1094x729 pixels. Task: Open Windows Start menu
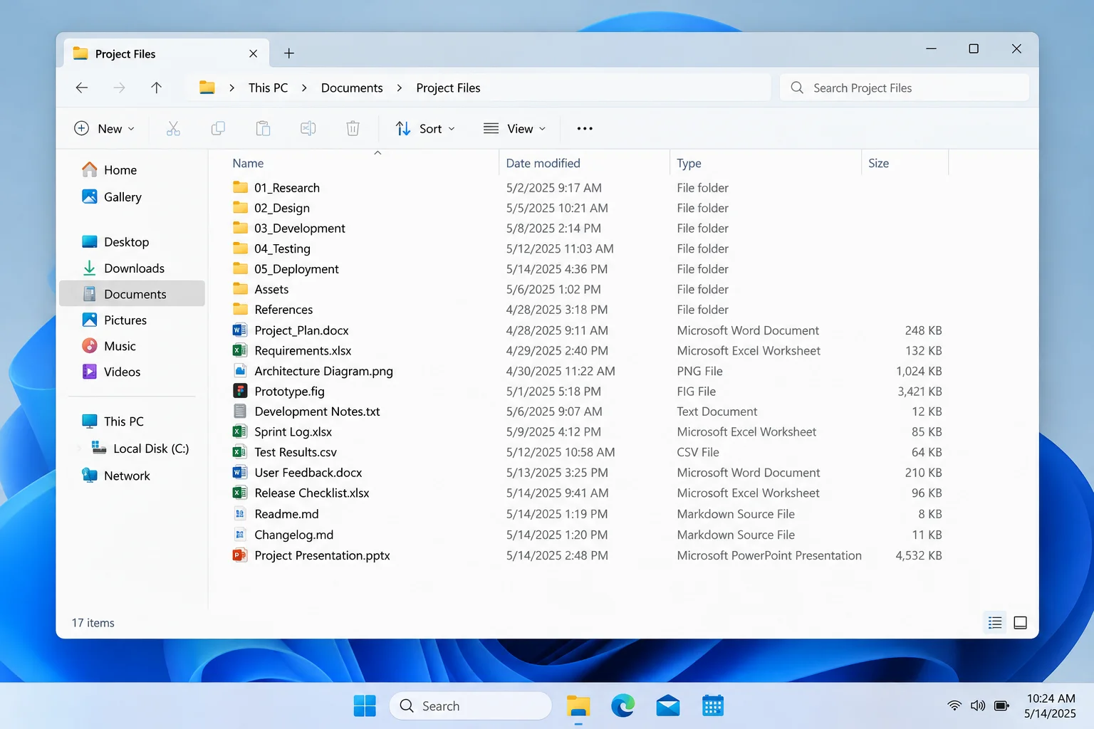(x=365, y=706)
